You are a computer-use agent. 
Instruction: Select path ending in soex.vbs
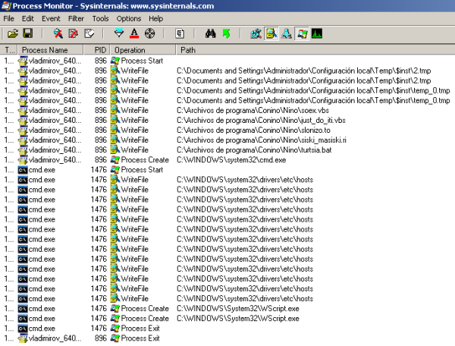[253, 110]
